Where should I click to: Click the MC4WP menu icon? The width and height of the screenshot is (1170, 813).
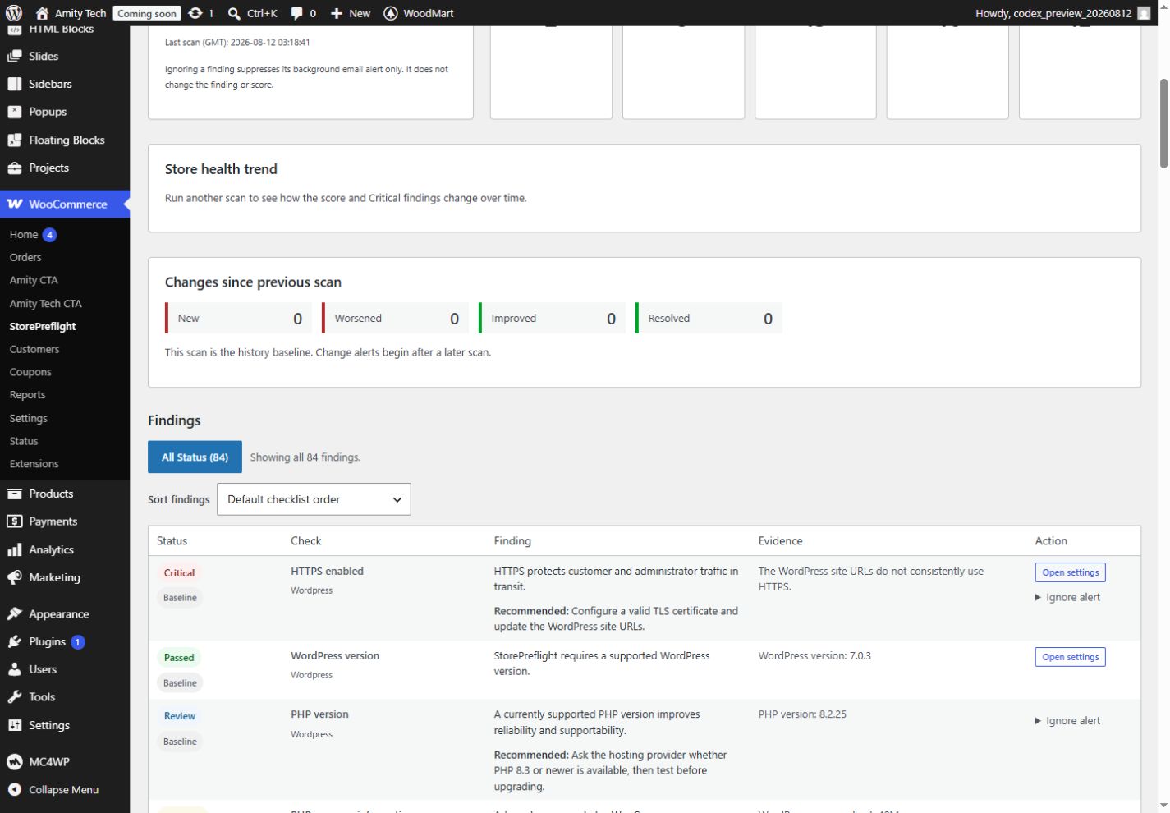[x=15, y=761]
